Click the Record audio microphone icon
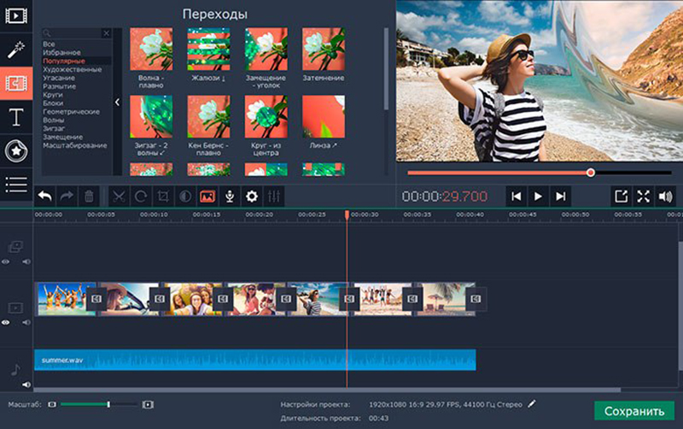The height and width of the screenshot is (429, 683). tap(230, 197)
